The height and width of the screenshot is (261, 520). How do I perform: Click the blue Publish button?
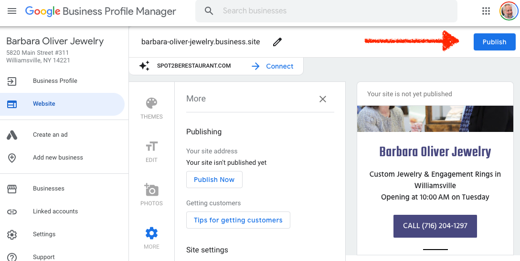point(494,42)
